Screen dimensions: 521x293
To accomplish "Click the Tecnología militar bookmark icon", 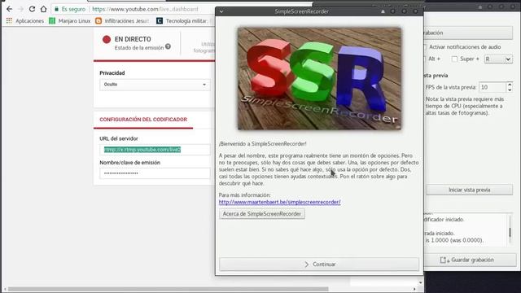I will (x=160, y=20).
